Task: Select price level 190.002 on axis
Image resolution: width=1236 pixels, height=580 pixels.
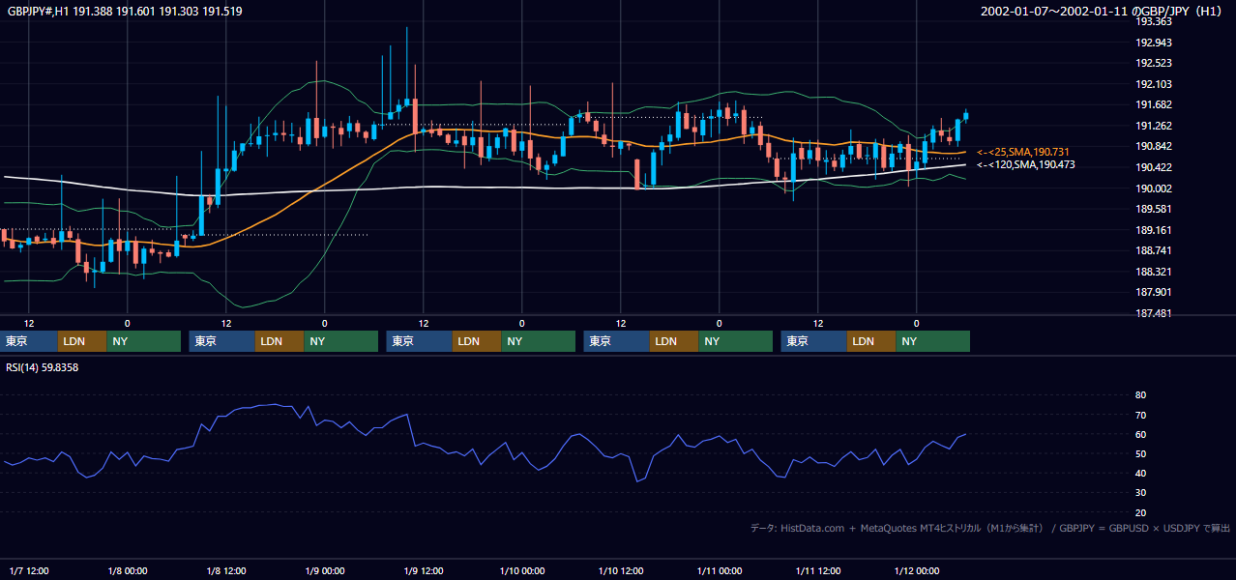Action: [x=1154, y=188]
